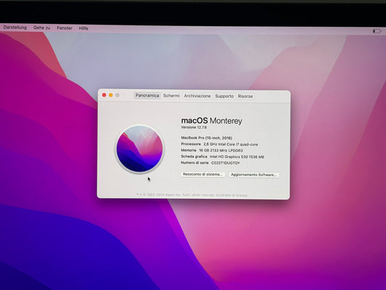Click the macOS Monterey logo image
386x290 pixels.
[140, 149]
